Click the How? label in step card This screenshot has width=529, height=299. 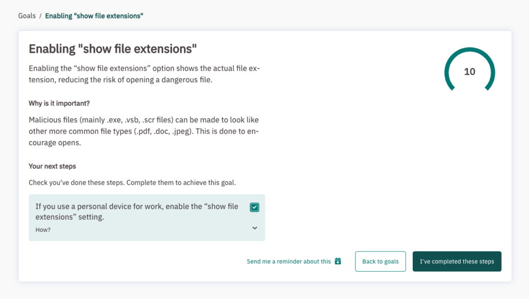pyautogui.click(x=43, y=229)
